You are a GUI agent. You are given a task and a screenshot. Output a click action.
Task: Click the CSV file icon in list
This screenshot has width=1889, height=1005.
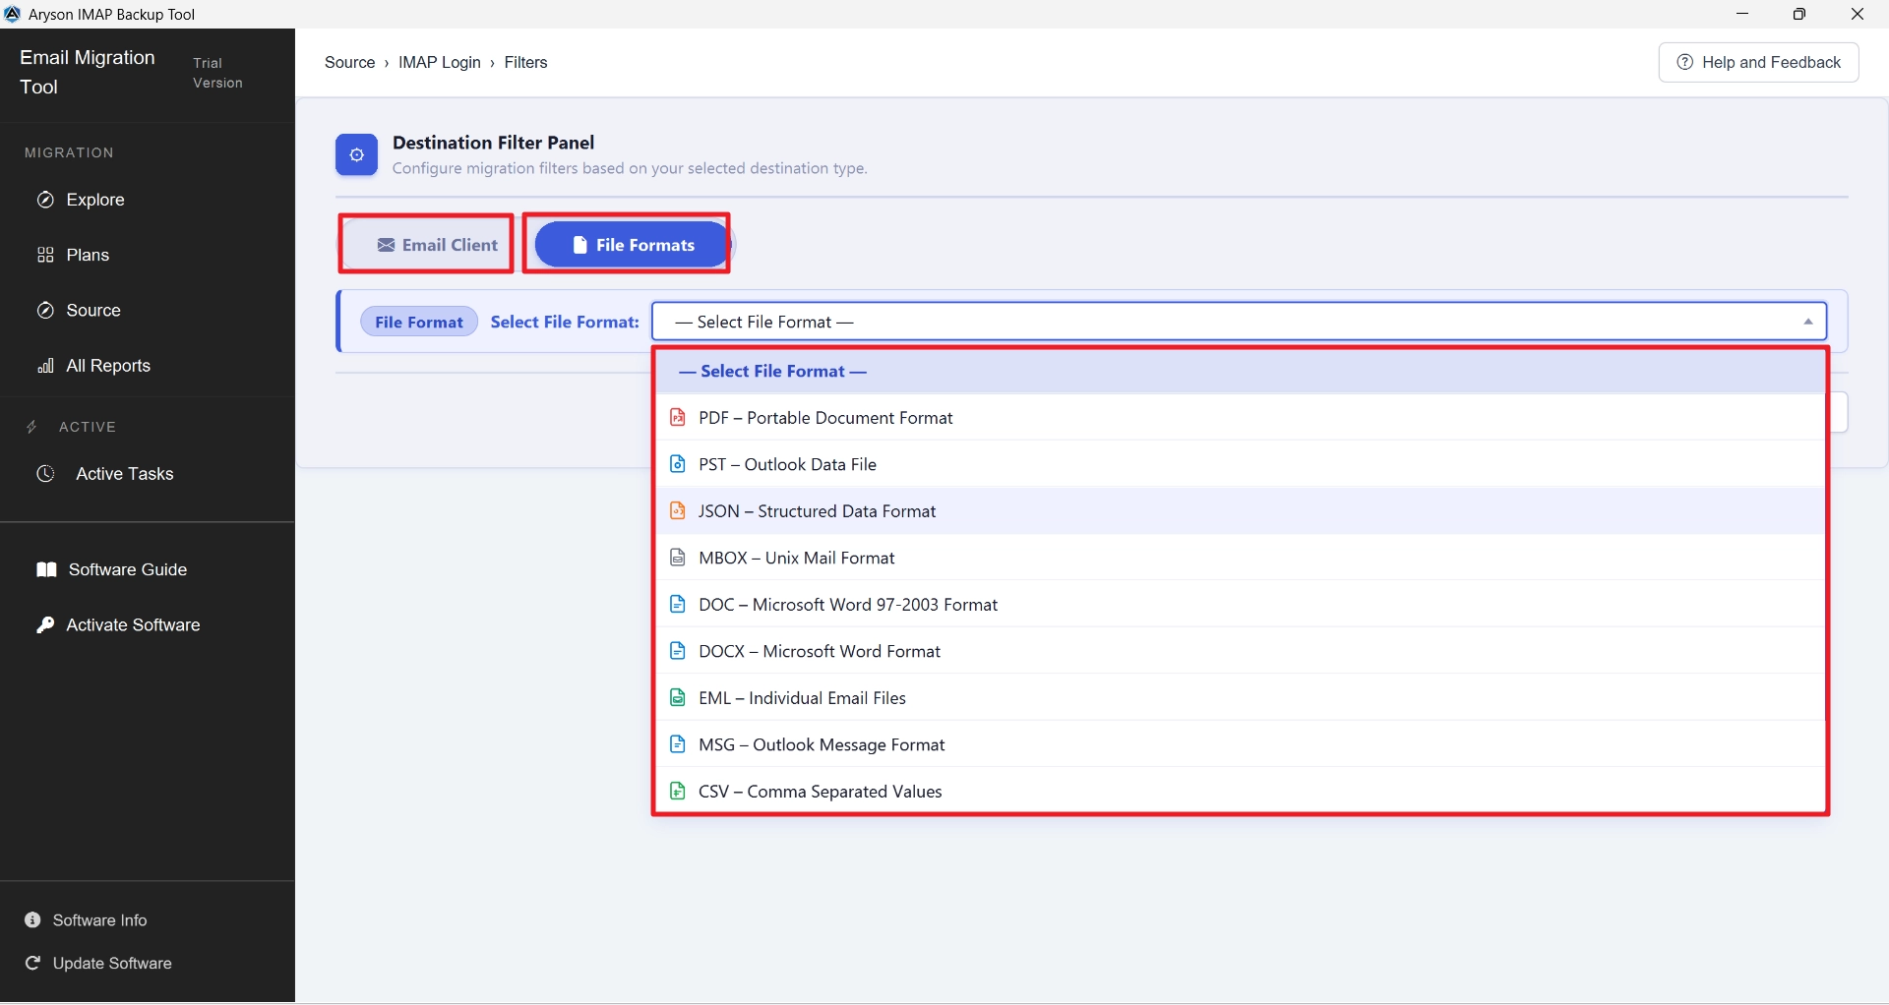pos(677,791)
